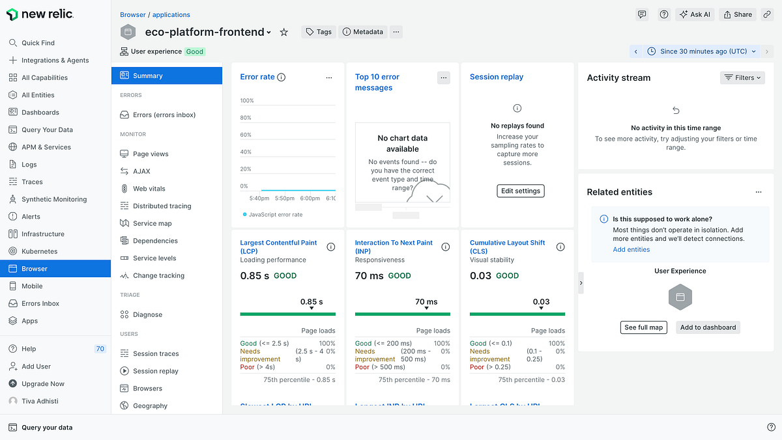Click Edit settings for Session replay
This screenshot has width=782, height=440.
click(x=520, y=191)
